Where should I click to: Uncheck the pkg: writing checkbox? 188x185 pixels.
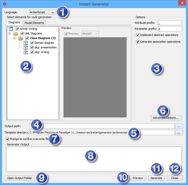point(32,52)
